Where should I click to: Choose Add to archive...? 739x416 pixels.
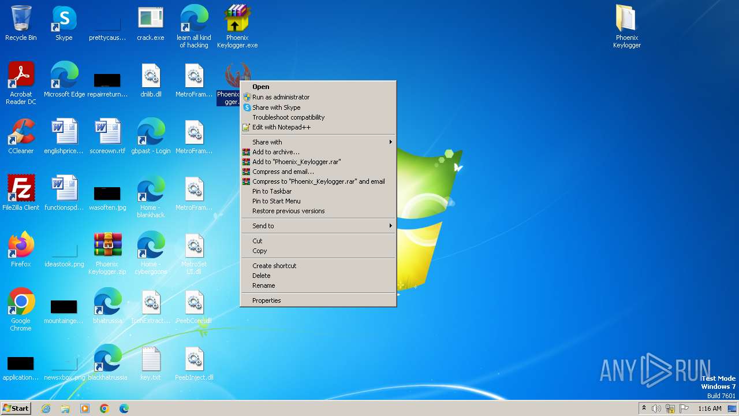[318, 152]
